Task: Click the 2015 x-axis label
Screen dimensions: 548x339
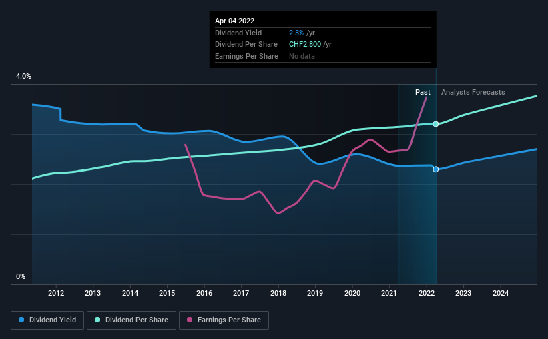Action: [x=167, y=293]
